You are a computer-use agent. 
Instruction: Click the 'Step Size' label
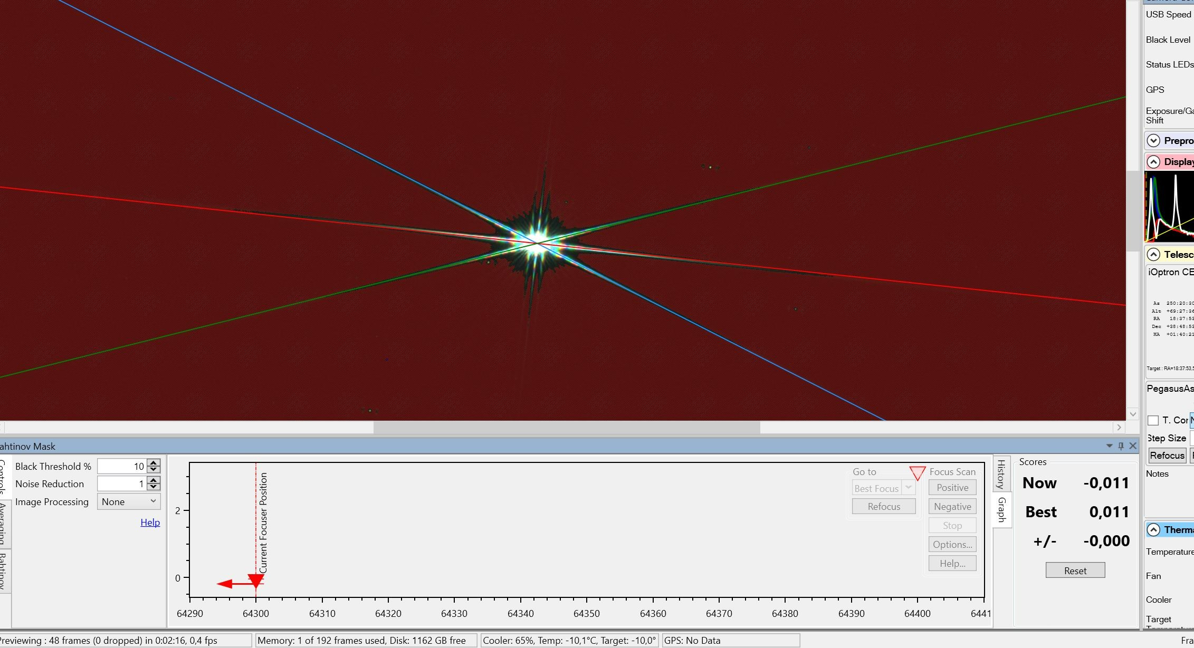click(1167, 438)
